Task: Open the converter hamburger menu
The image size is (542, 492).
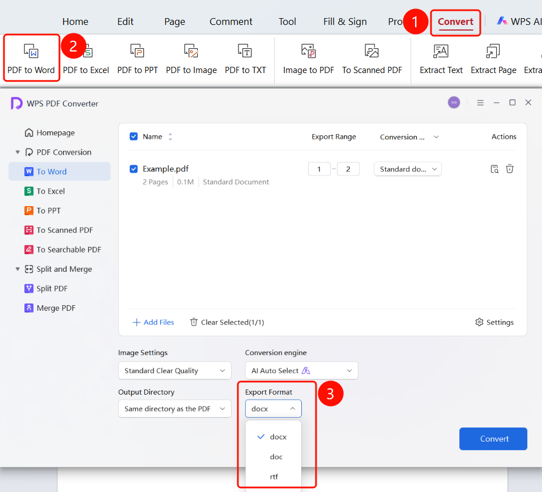Action: 480,102
